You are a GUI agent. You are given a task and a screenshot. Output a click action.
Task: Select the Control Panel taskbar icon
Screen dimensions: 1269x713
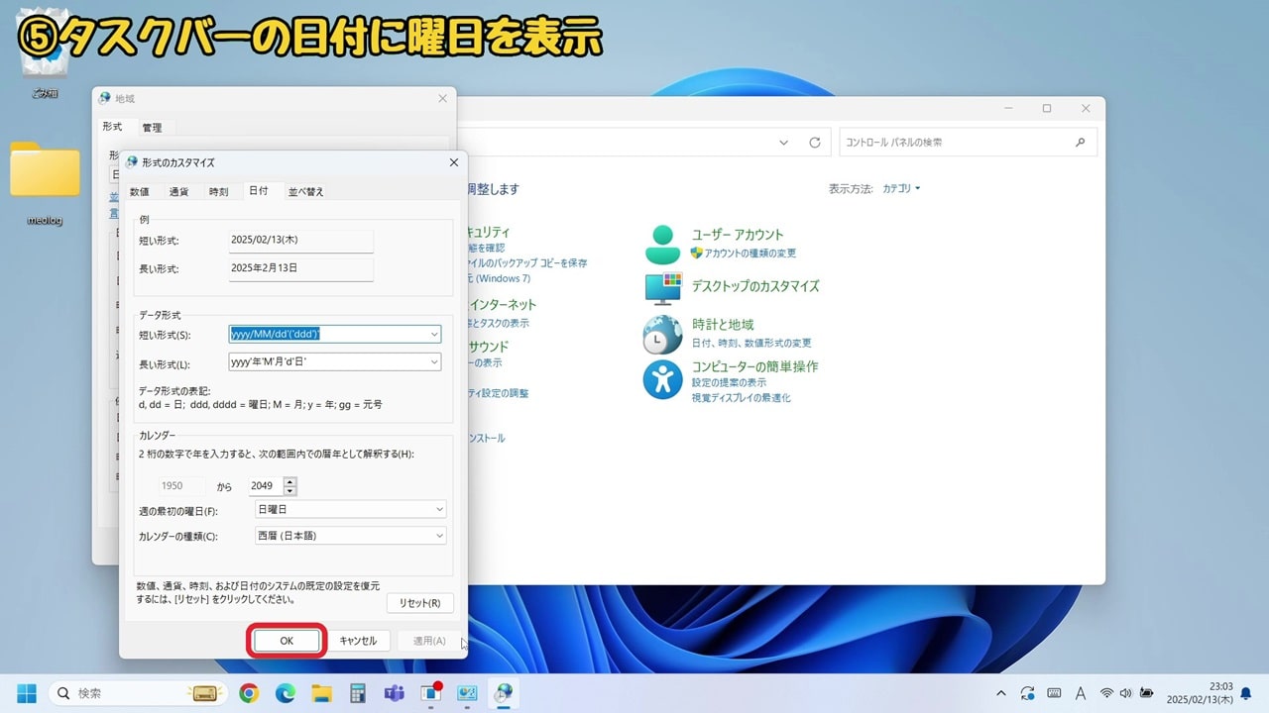(467, 693)
